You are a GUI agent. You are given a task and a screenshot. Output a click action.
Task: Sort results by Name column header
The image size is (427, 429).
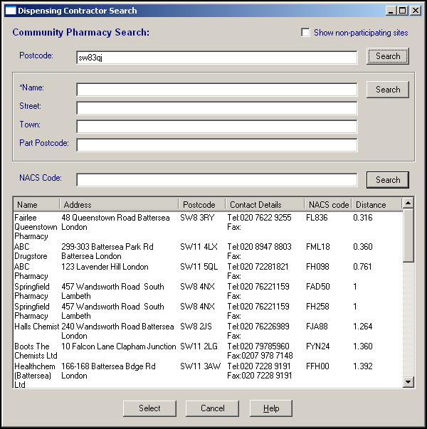coord(35,205)
